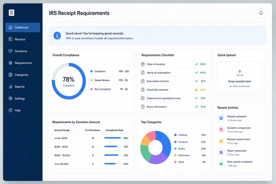
Task: Click the Books legend color dot
Action: (x=175, y=149)
